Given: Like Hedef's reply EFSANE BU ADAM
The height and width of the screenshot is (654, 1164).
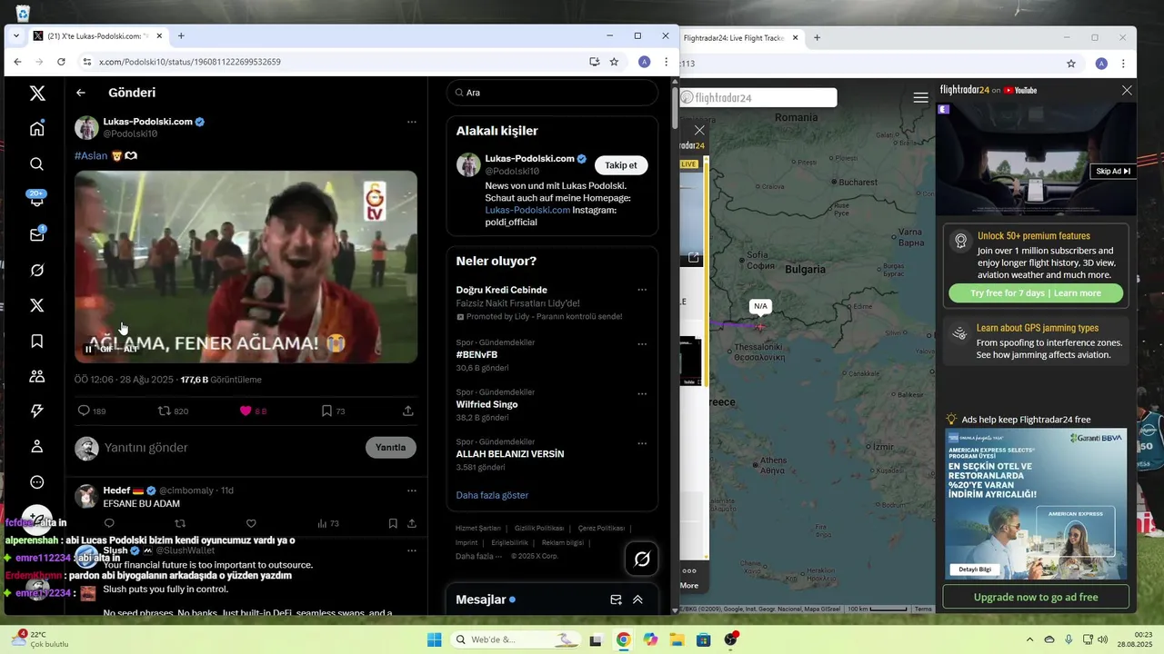Looking at the screenshot, I should click(x=251, y=523).
